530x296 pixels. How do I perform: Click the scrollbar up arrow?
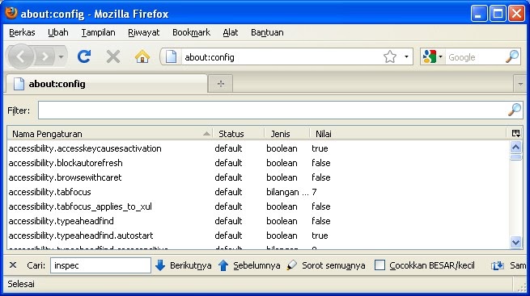pos(515,147)
